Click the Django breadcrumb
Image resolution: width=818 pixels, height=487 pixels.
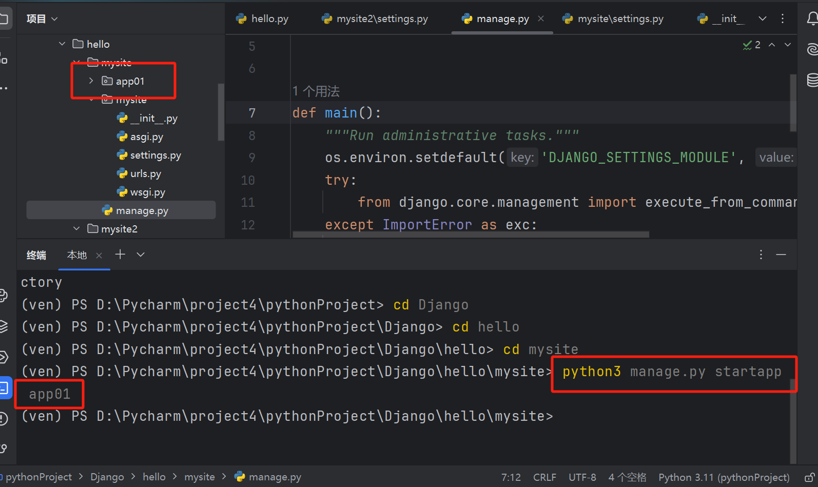pos(107,477)
